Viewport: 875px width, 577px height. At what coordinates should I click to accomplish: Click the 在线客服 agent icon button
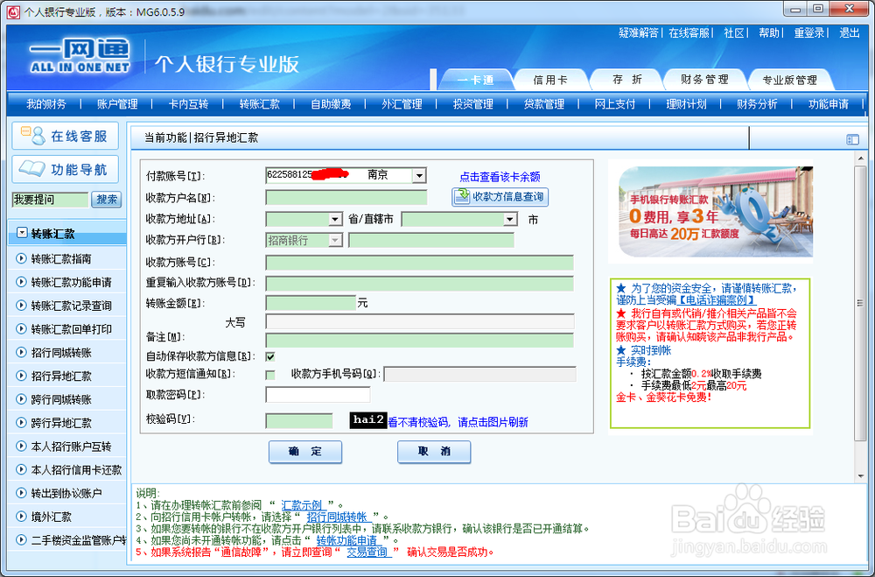pyautogui.click(x=65, y=136)
